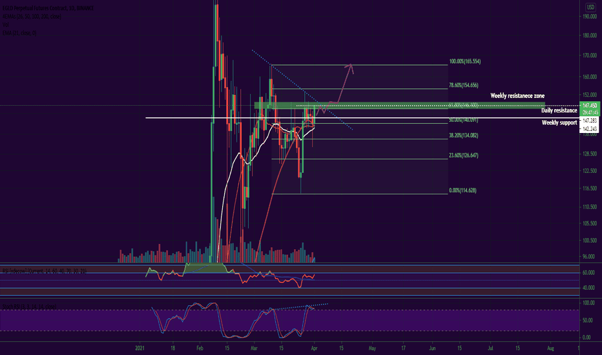The image size is (602, 355).
Task: Click the USD currency button
Action: coord(590,7)
